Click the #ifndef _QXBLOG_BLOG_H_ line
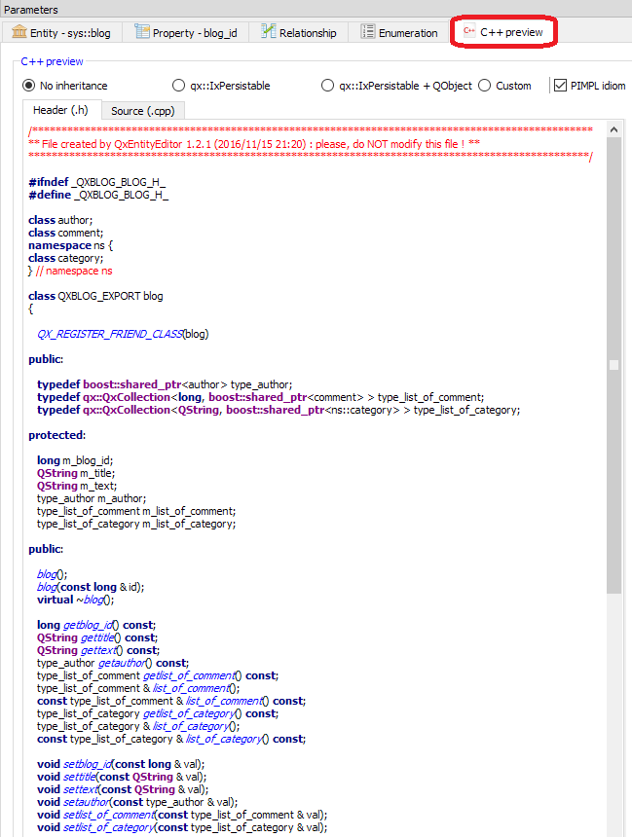Viewport: 632px width, 837px height. pos(96,182)
